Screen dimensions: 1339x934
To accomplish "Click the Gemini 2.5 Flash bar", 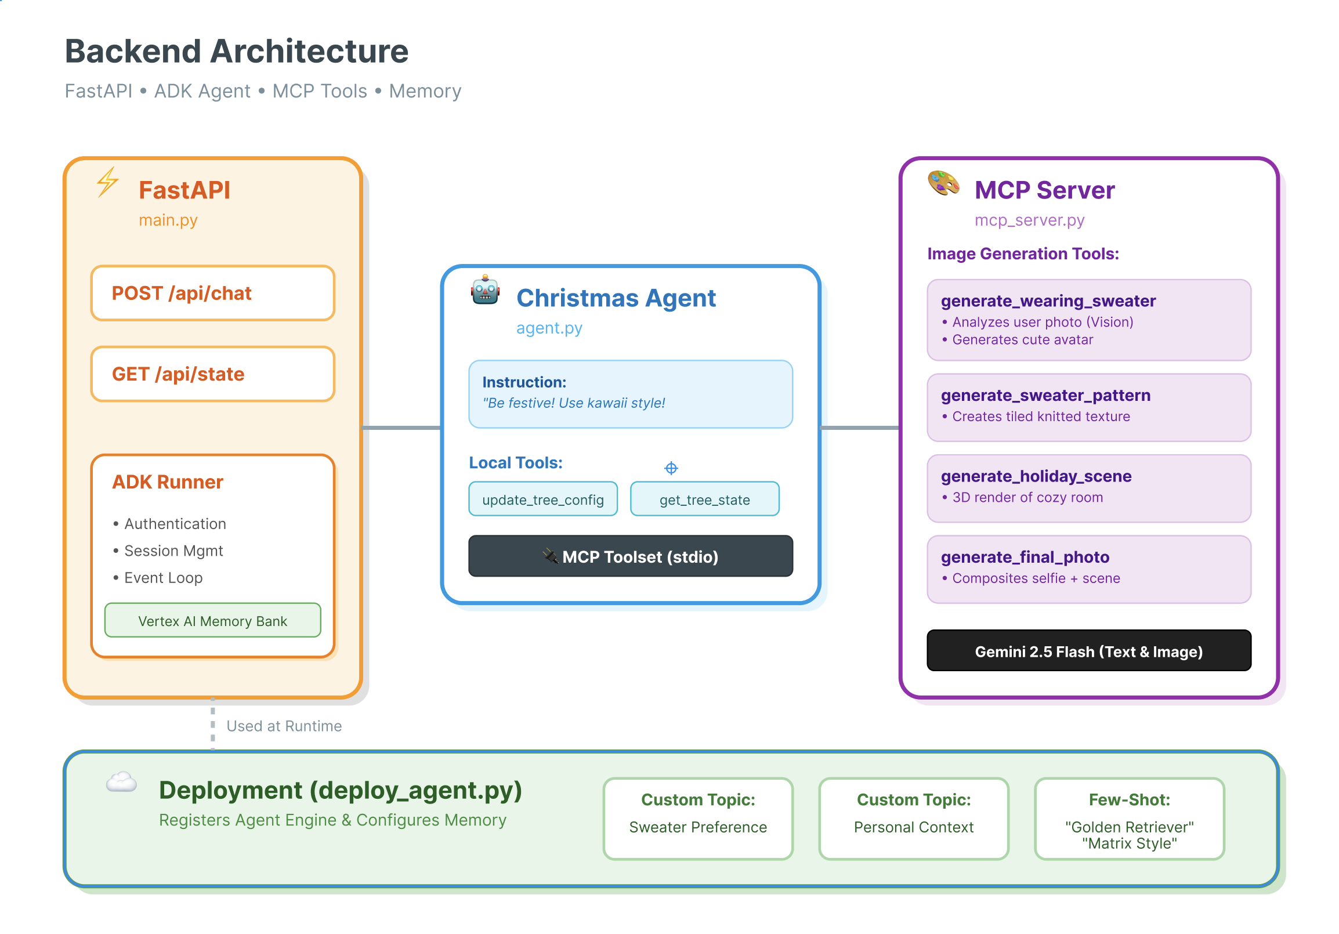I will tap(1088, 651).
